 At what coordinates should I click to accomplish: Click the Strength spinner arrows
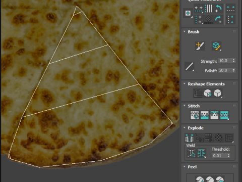[x=234, y=61]
